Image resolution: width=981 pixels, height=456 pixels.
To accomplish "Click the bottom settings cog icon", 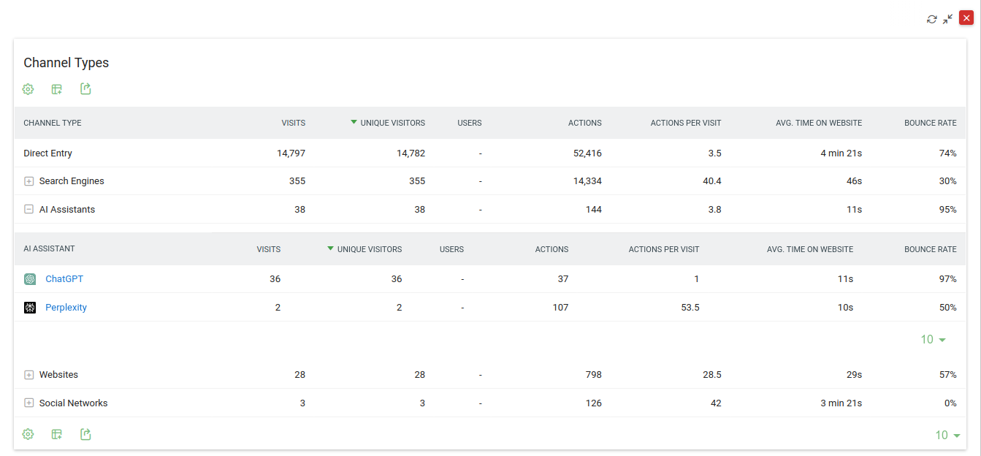I will point(28,434).
